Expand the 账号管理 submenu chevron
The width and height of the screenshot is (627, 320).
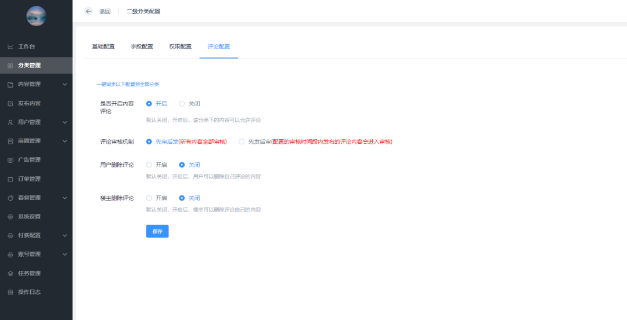[65, 254]
